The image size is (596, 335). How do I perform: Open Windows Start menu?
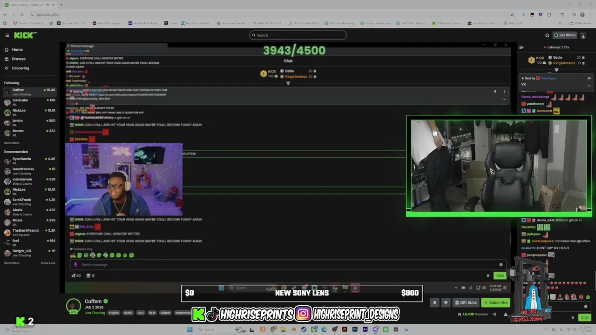190,329
